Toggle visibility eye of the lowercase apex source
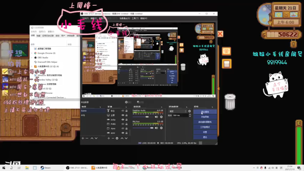The width and height of the screenshot is (304, 171). click(123, 133)
